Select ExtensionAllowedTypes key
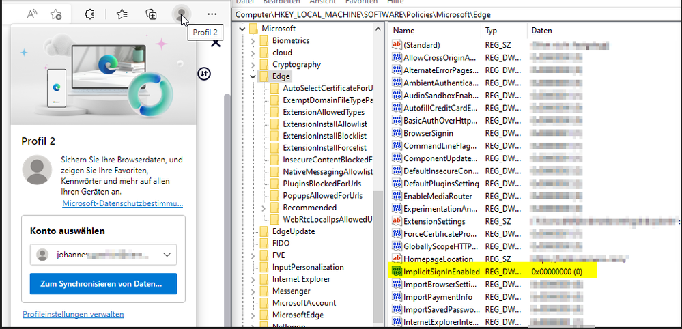Image resolution: width=682 pixels, height=329 pixels. [324, 112]
